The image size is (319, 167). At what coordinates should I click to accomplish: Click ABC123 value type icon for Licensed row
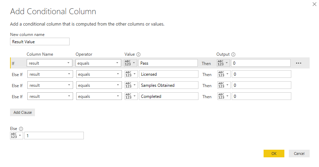tap(129, 74)
